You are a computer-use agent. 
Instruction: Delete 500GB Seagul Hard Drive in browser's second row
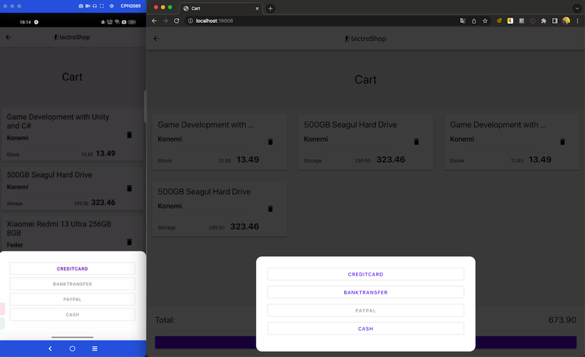pyautogui.click(x=270, y=208)
